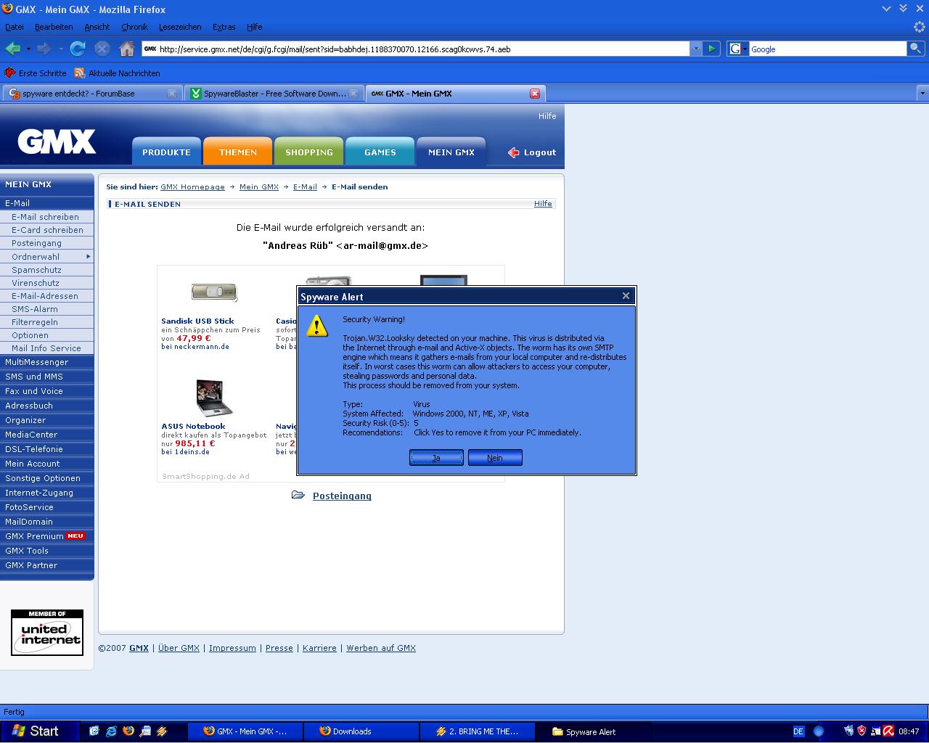Close the GMX - Mein GMX tab
This screenshot has height=743, width=929.
(x=535, y=93)
